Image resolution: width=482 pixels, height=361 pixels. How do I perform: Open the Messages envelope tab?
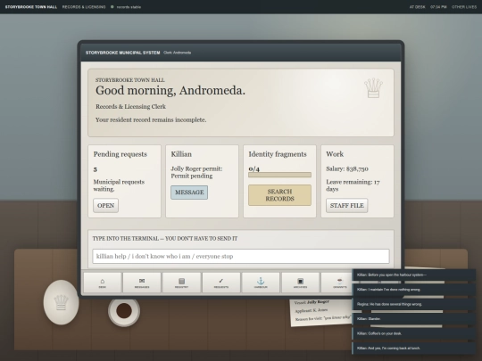tap(142, 283)
